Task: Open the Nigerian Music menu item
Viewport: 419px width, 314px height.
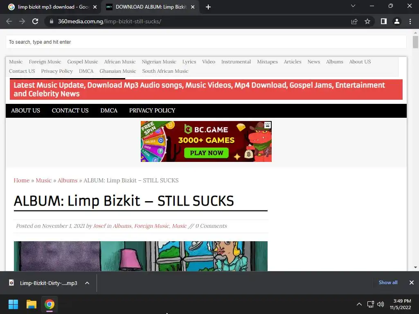Action: (x=159, y=62)
